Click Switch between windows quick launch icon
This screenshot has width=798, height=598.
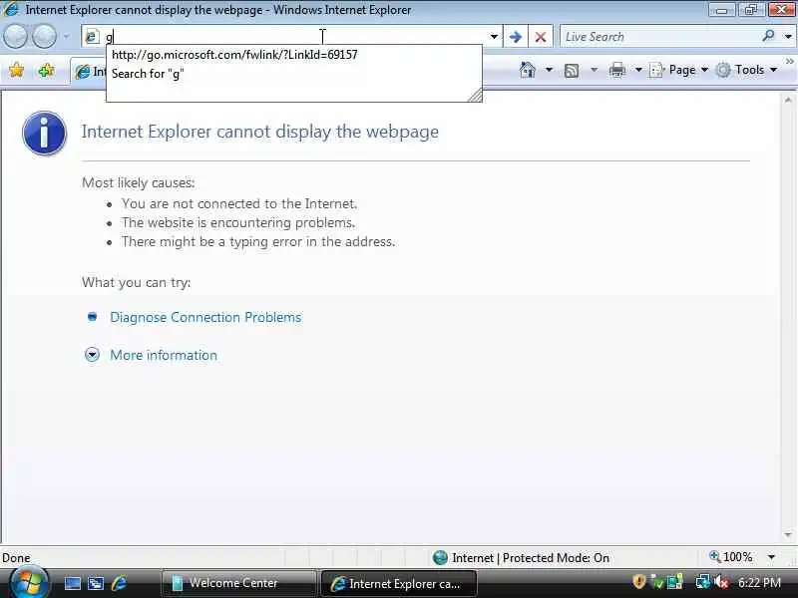pyautogui.click(x=95, y=583)
